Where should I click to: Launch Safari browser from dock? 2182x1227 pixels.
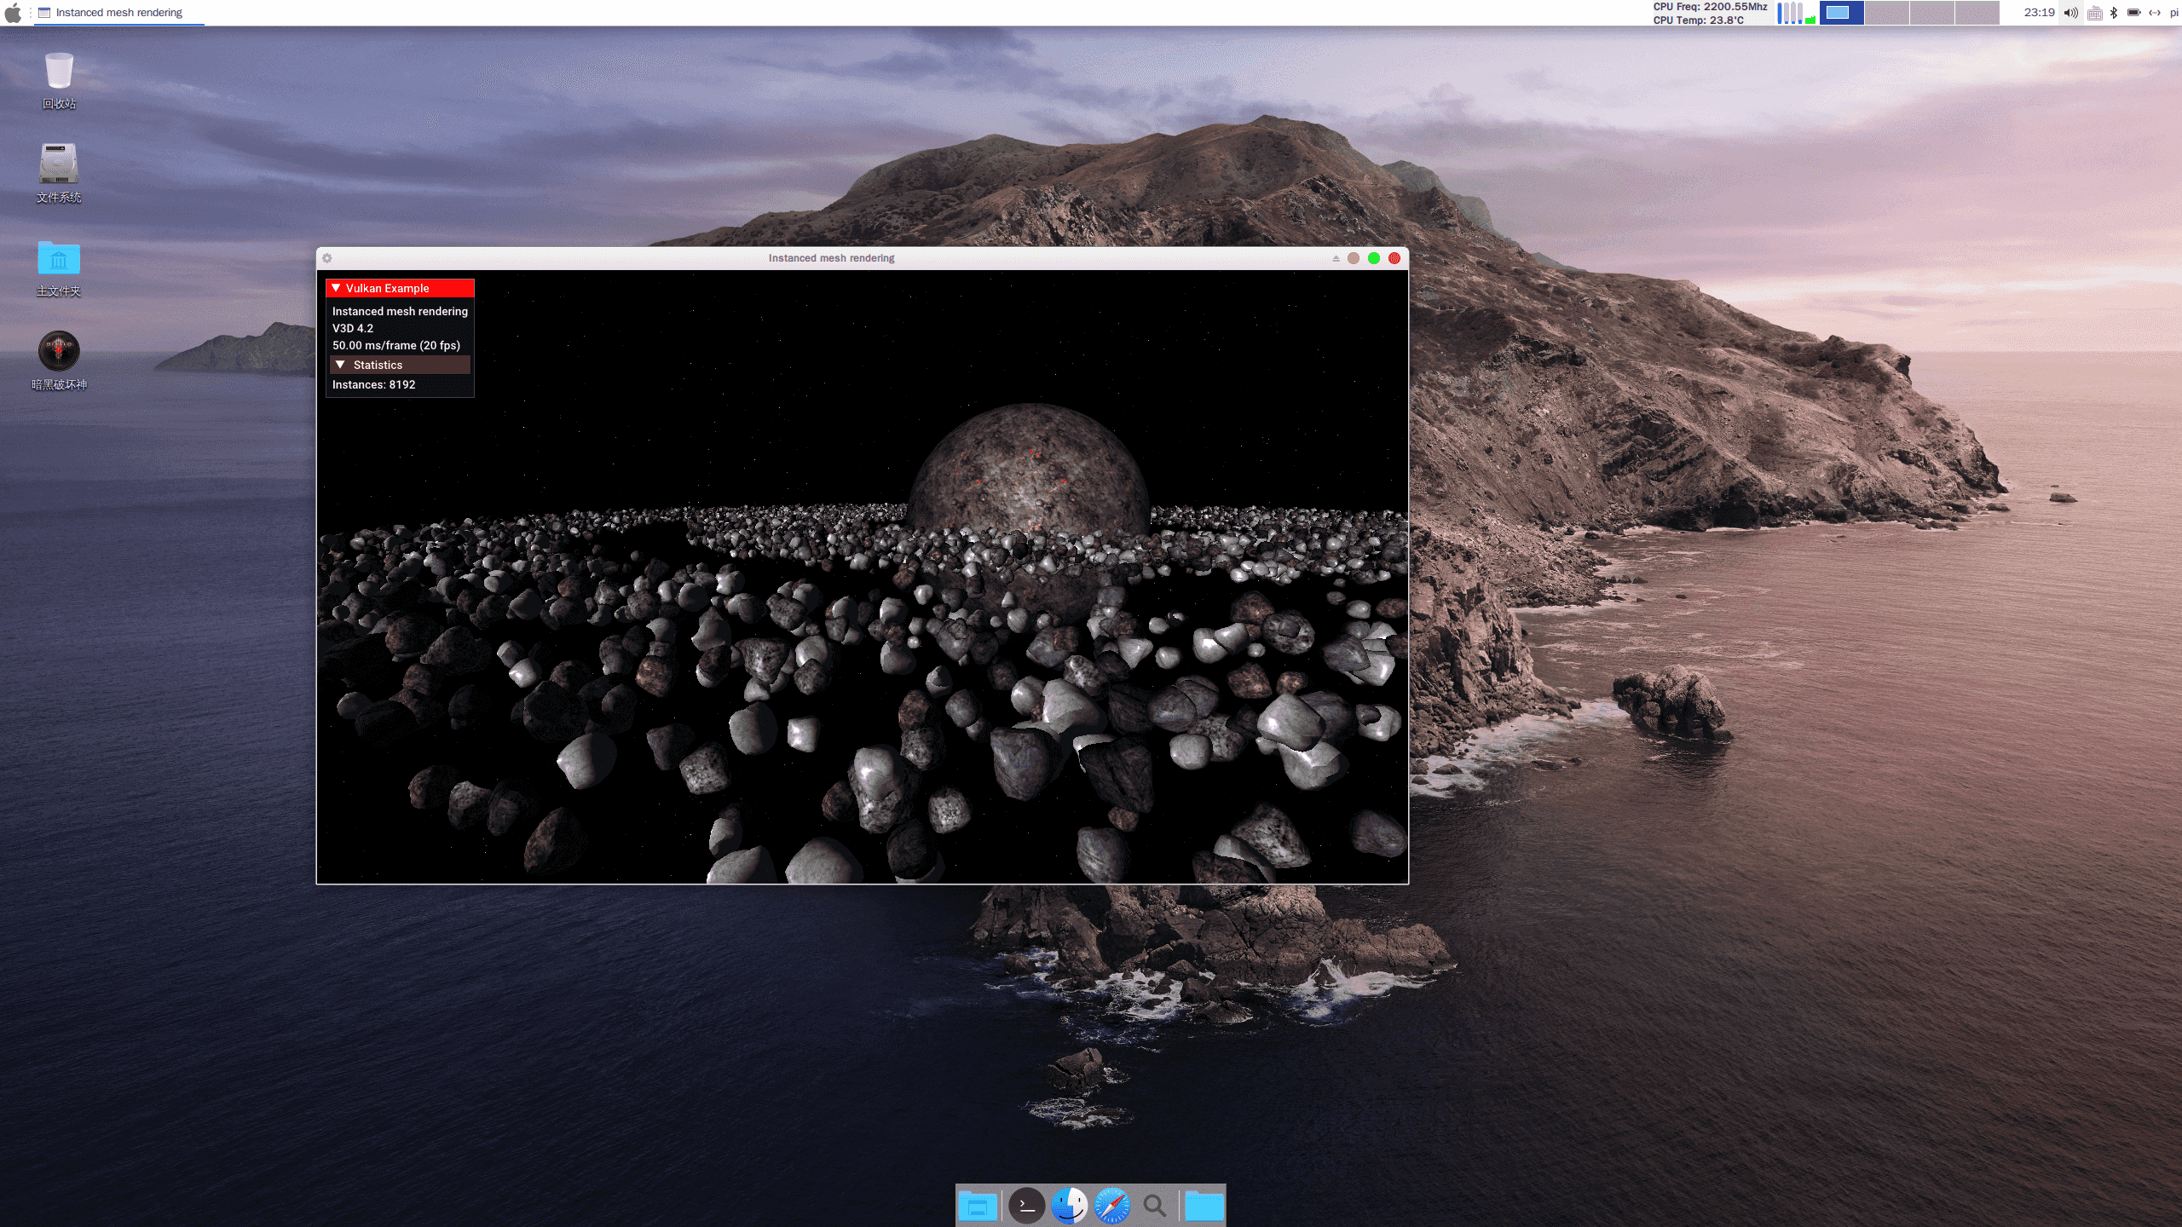(1112, 1205)
